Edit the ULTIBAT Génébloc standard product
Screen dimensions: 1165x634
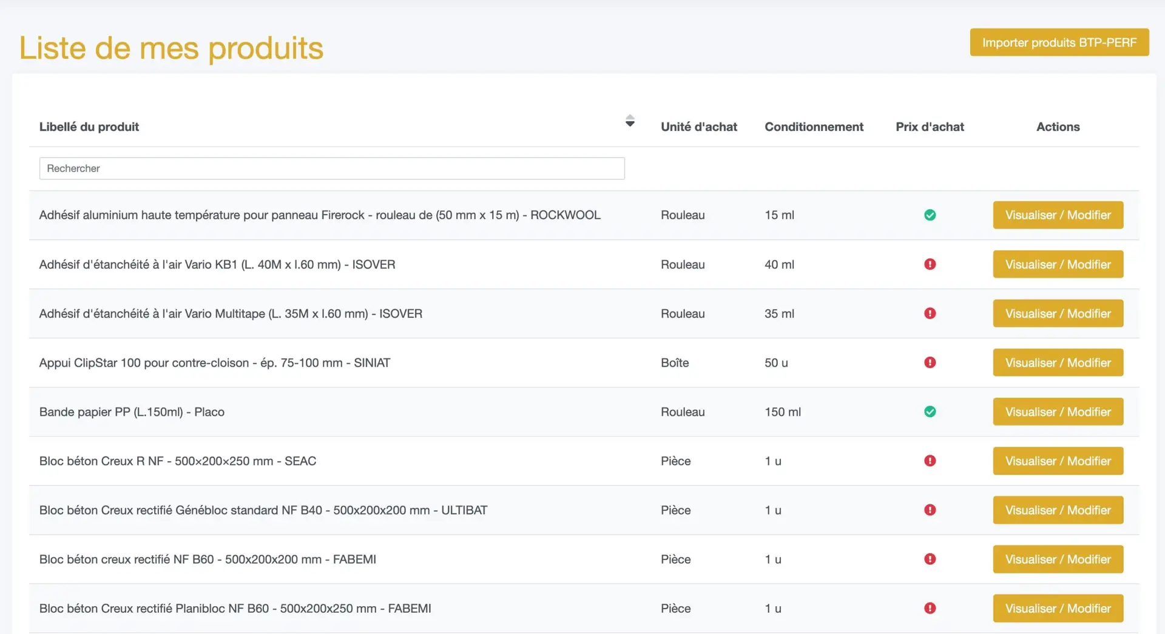pos(1058,510)
